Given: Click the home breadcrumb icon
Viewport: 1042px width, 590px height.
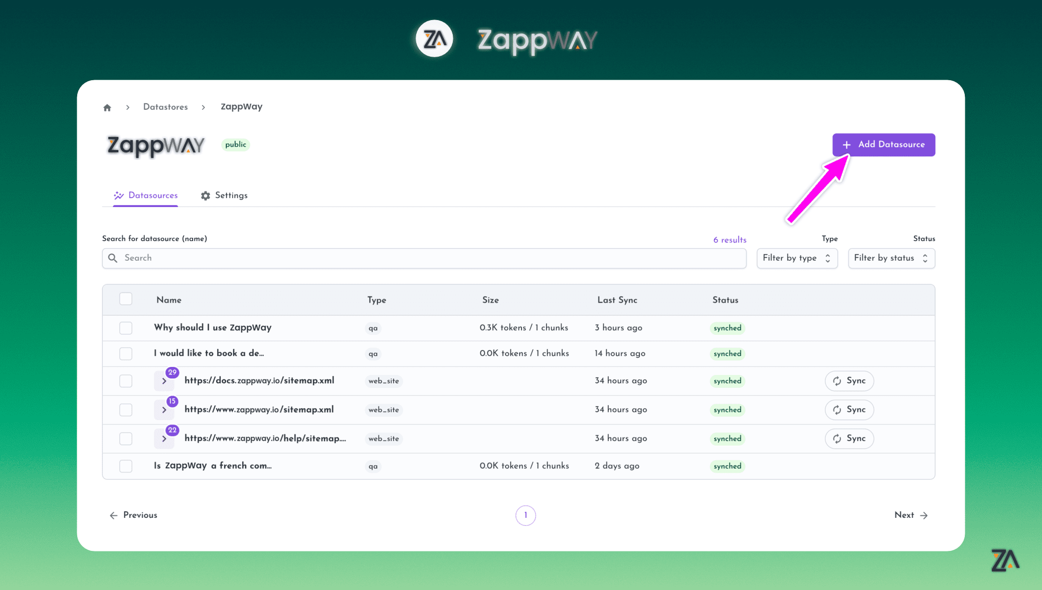Looking at the screenshot, I should point(107,108).
